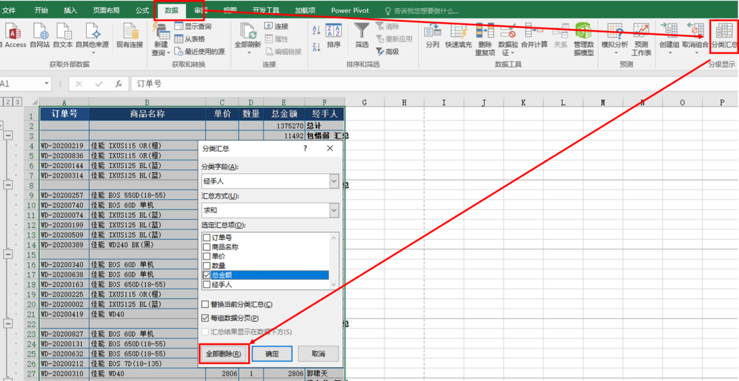Viewport: 739px width, 381px height.
Task: Uncheck 每组数据分页 checkbox
Action: pyautogui.click(x=205, y=318)
